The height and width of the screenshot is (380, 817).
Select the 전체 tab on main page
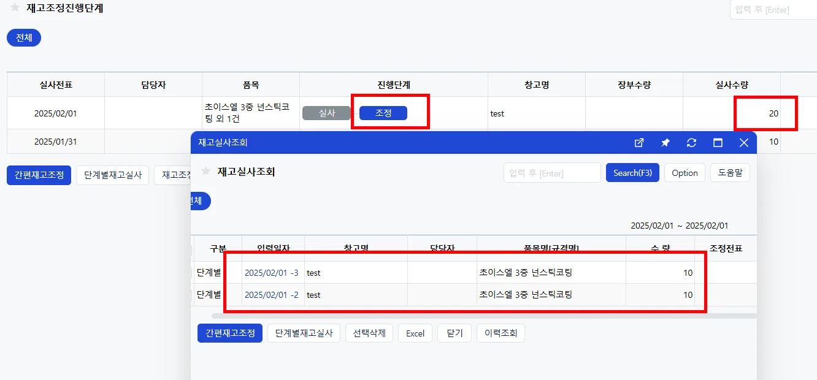tap(24, 37)
